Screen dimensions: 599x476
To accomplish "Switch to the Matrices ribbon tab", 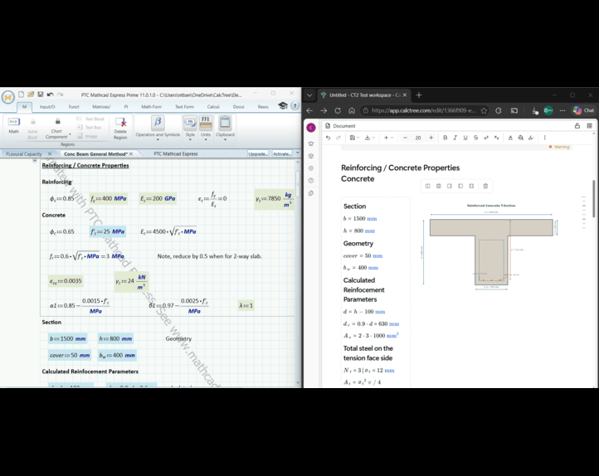I will [x=101, y=107].
